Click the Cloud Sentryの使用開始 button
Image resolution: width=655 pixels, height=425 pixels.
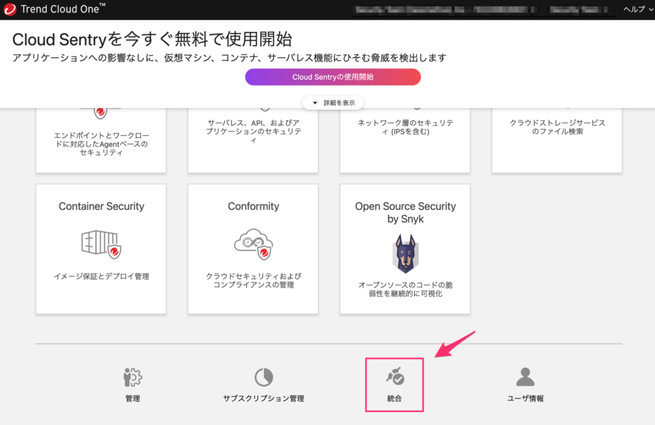pyautogui.click(x=332, y=76)
